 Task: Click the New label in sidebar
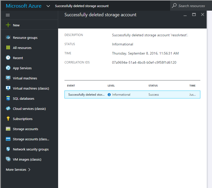coord(16,25)
